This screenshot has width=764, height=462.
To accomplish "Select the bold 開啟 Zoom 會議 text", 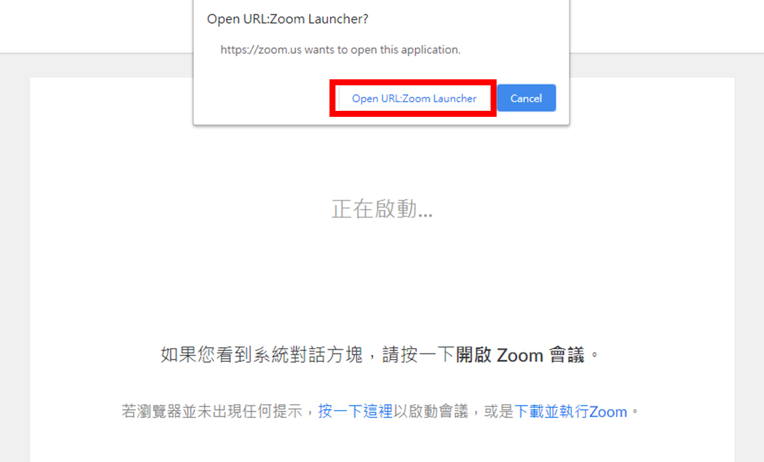I will [520, 355].
